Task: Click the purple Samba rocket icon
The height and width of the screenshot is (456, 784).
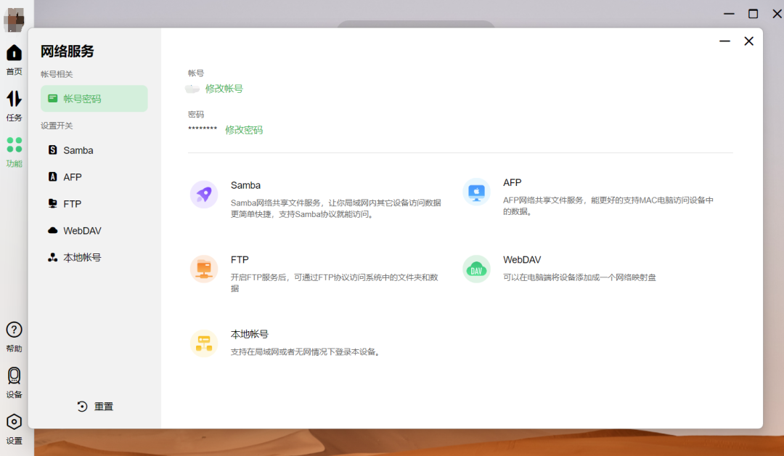Action: click(204, 195)
